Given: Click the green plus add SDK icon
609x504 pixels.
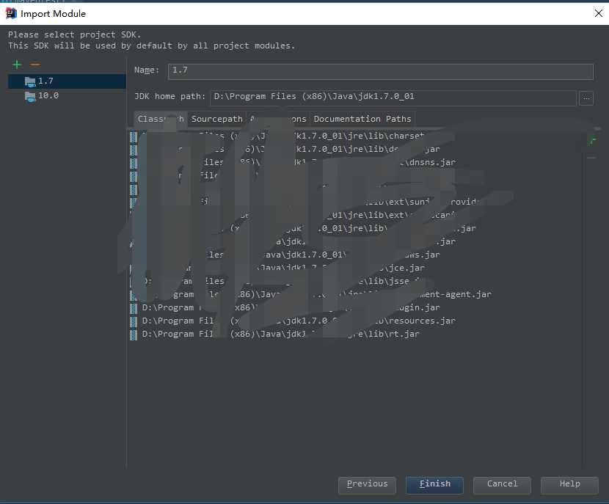Looking at the screenshot, I should (17, 65).
